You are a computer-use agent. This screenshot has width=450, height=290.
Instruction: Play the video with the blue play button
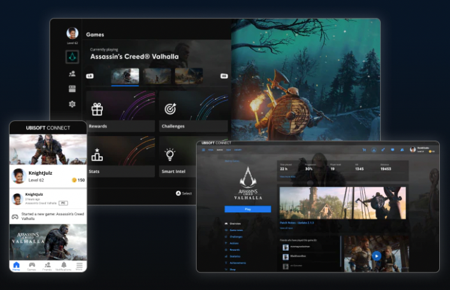pos(376,255)
